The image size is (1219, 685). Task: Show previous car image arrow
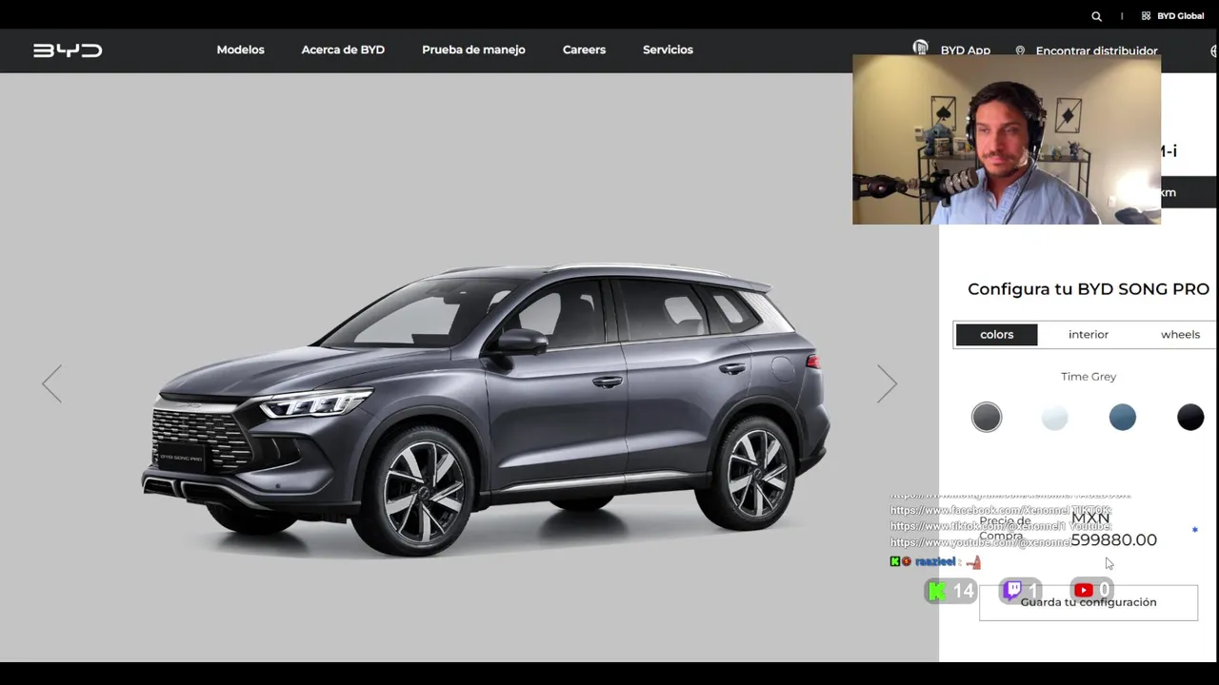click(x=51, y=383)
